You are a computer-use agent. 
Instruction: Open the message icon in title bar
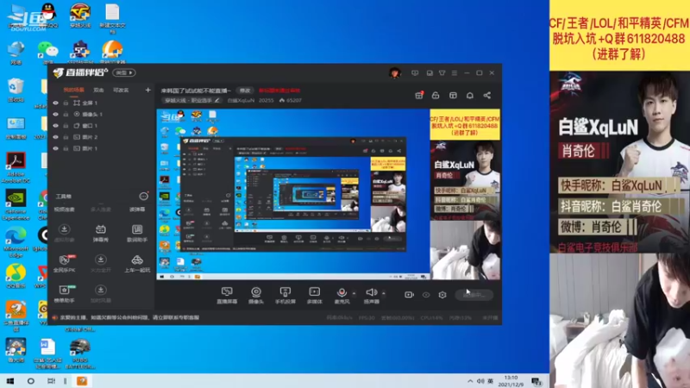[415, 73]
